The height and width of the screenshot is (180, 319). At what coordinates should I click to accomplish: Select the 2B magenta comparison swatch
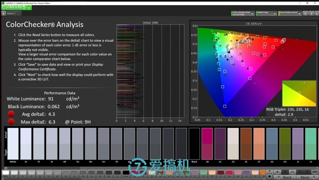click(207, 143)
